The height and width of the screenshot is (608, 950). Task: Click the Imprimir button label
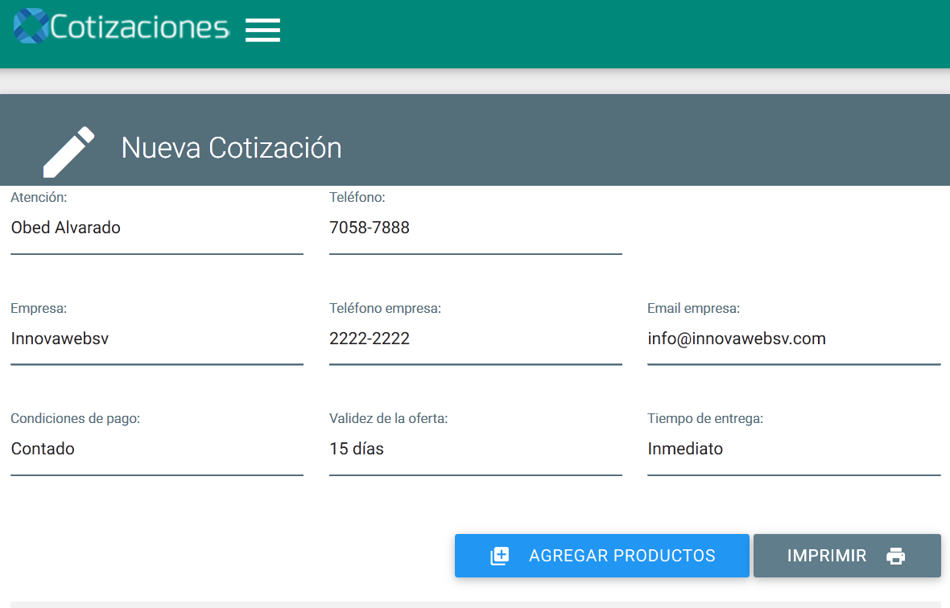tap(826, 556)
